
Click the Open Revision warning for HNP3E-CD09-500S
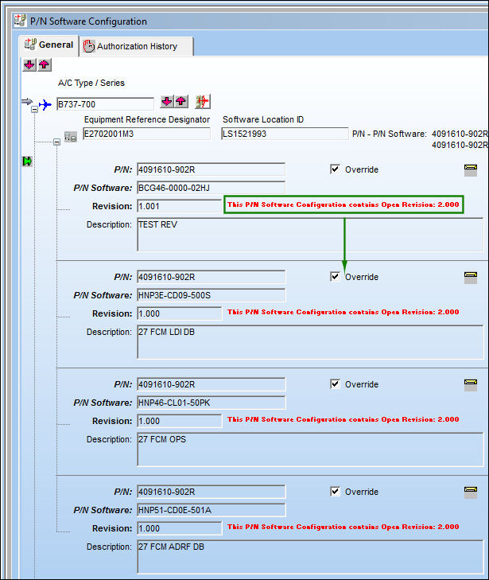343,312
